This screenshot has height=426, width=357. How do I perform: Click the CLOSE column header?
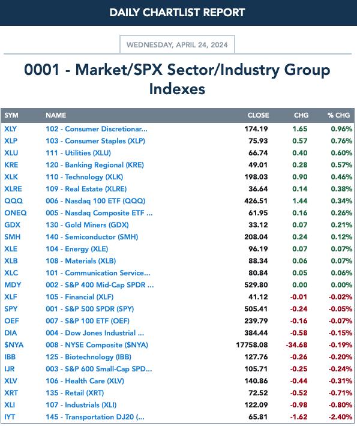258,115
